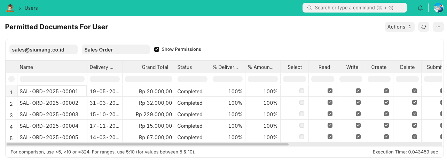Open the Sales Order doctype selector
This screenshot has width=447, height=166.
tap(116, 49)
